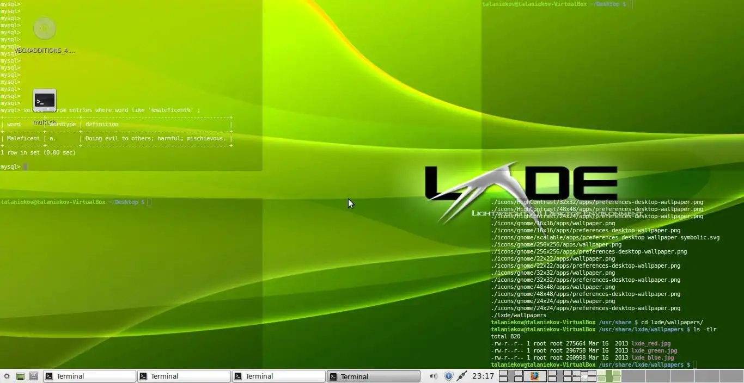Click the 'definition' column header
The height and width of the screenshot is (383, 744).
(102, 124)
